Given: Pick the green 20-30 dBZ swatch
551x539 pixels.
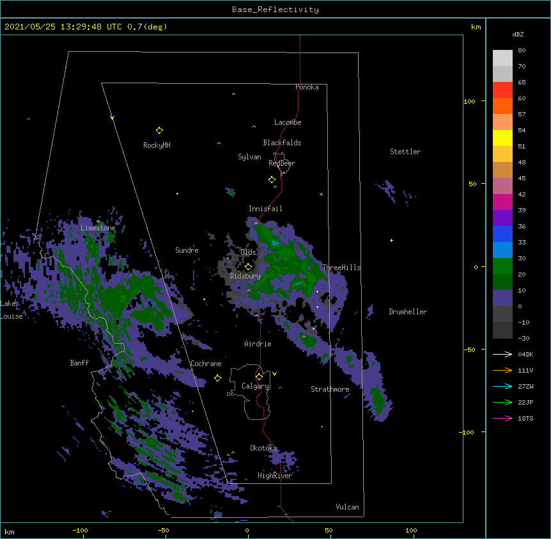Looking at the screenshot, I should [x=502, y=266].
